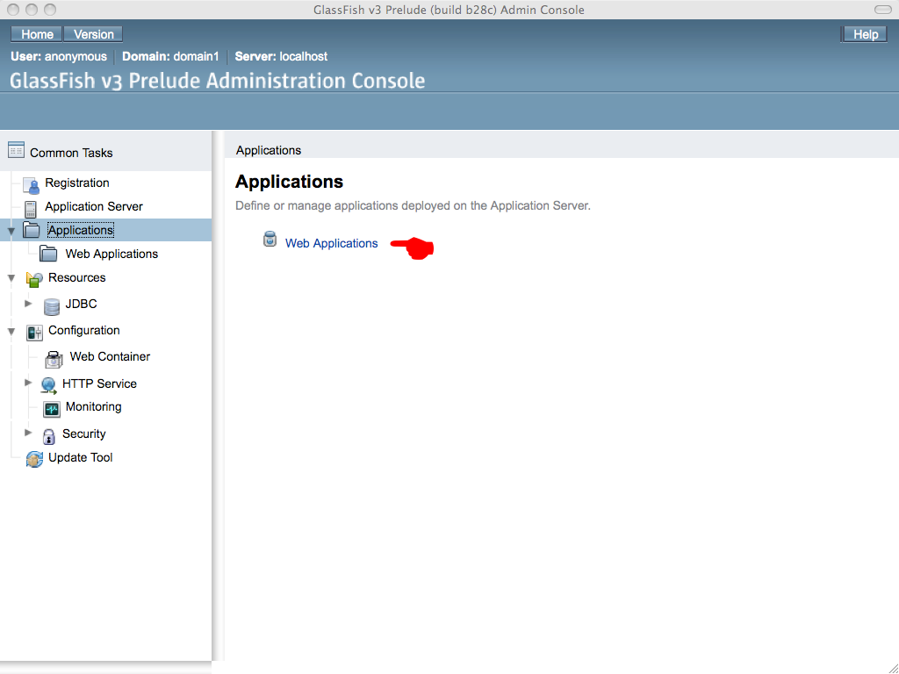Click the Web Applications folder icon in tree
The width and height of the screenshot is (899, 674).
(x=48, y=254)
